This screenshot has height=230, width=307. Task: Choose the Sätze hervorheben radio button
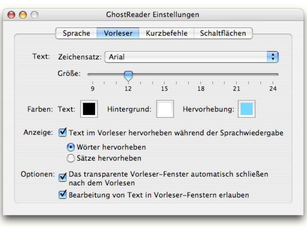click(71, 158)
